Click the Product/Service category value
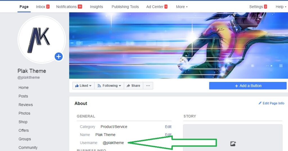This screenshot has width=288, height=151. point(114,127)
